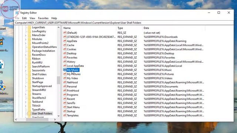The height and width of the screenshot is (133, 237).
Task: Click the Startup value icon
Action: click(x=65, y=111)
